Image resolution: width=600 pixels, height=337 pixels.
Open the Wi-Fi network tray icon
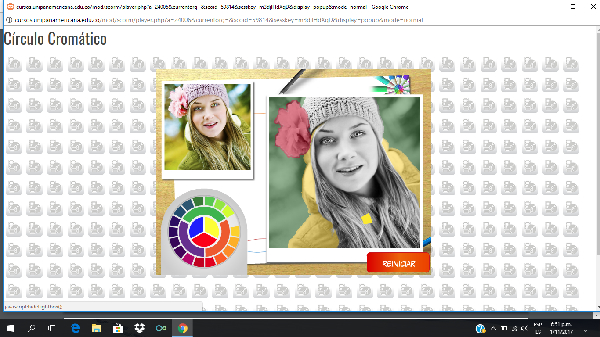pyautogui.click(x=514, y=328)
